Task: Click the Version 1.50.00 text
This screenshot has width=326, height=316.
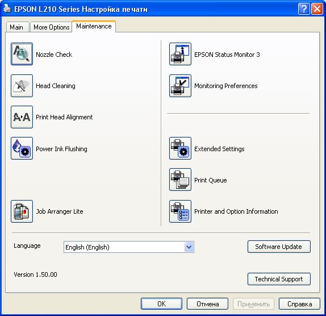Action: click(x=35, y=275)
